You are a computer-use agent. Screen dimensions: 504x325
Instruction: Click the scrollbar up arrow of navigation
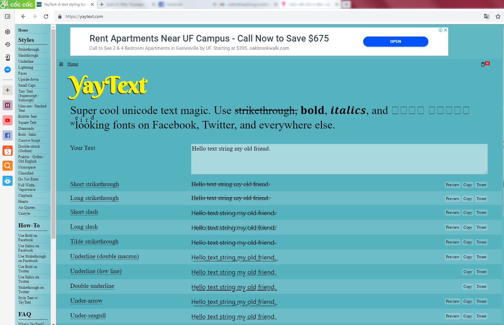pyautogui.click(x=53, y=27)
